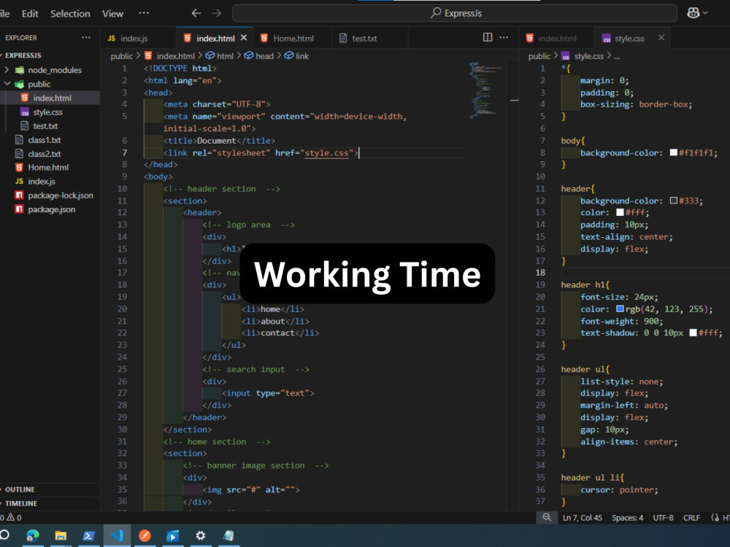Viewport: 730px width, 547px height.
Task: Open color picker for header color #fff swatch
Action: tap(620, 212)
